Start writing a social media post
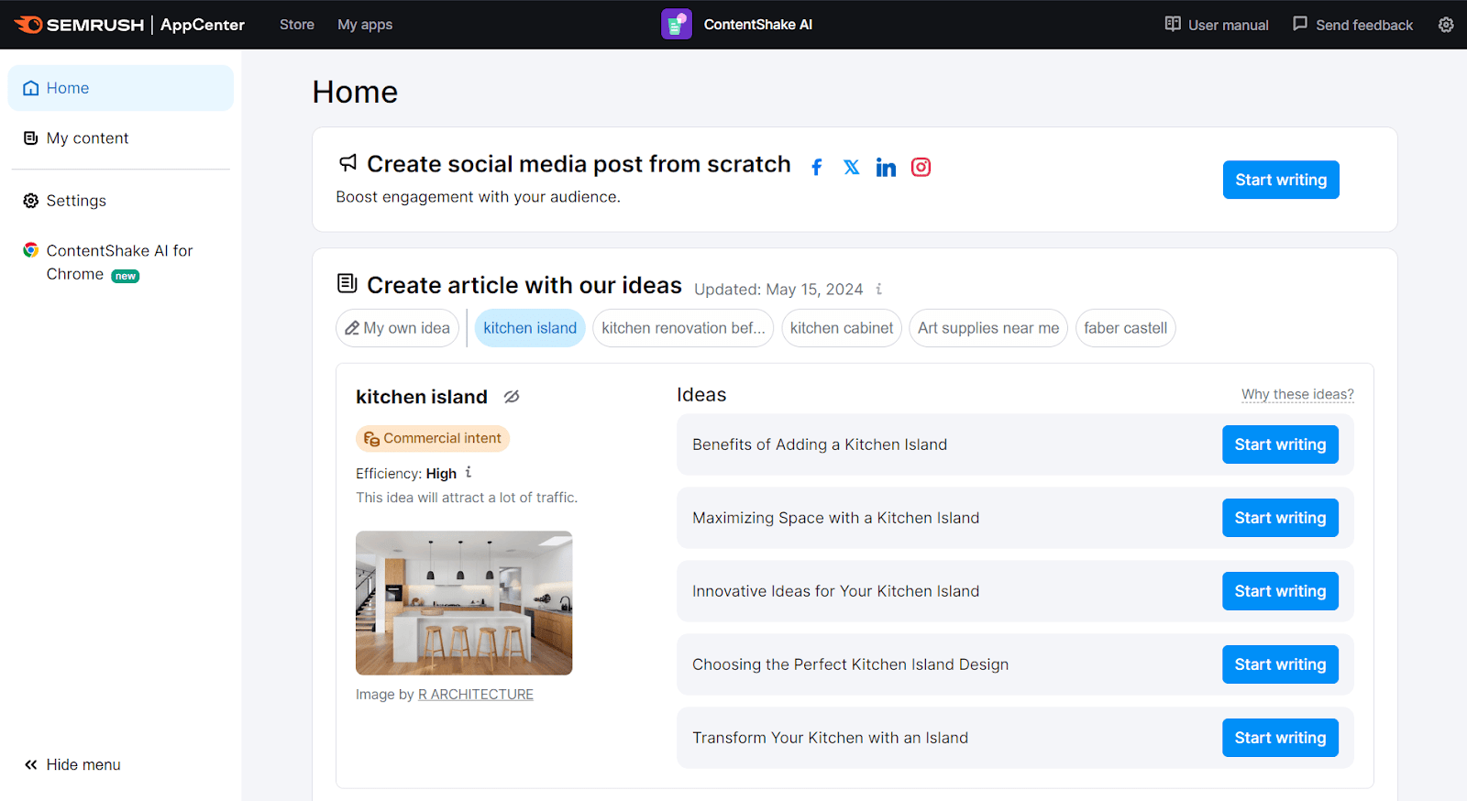The height and width of the screenshot is (801, 1467). point(1281,180)
